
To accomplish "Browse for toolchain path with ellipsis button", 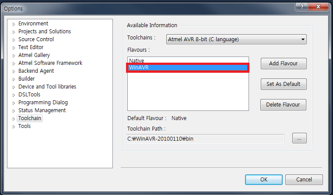I will 299,138.
